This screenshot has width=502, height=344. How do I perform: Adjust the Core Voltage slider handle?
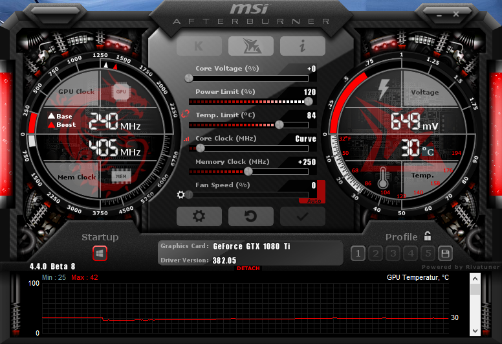[x=189, y=78]
